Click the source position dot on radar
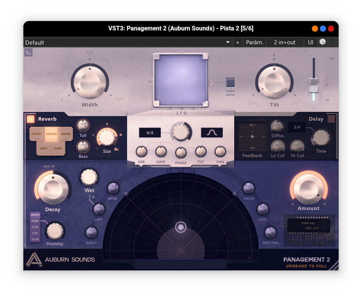The image size is (362, 296). click(x=181, y=227)
